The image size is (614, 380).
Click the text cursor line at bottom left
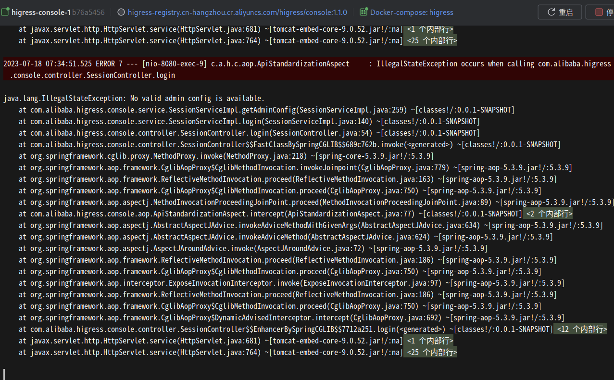click(4, 373)
